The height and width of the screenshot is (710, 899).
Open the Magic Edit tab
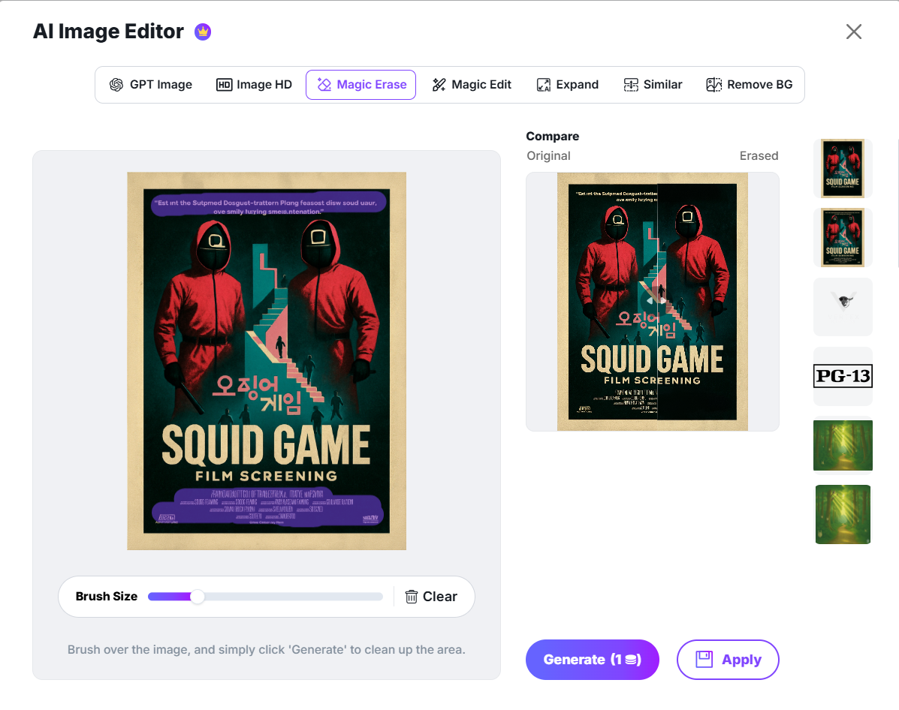click(x=472, y=85)
